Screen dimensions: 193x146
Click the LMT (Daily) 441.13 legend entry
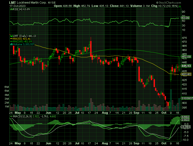(x=24, y=36)
